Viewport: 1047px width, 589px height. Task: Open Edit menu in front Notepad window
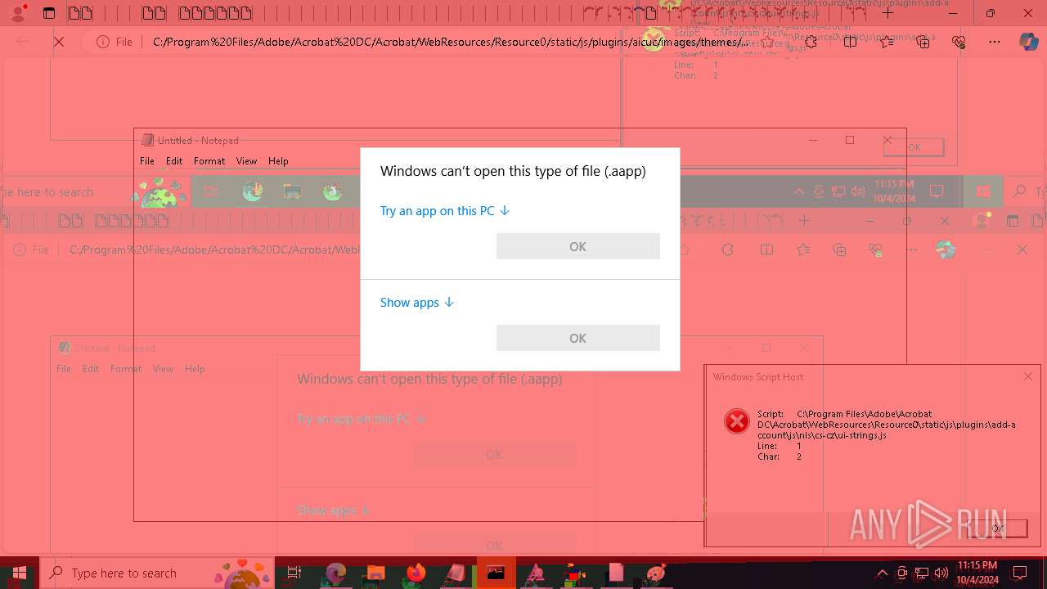[174, 161]
